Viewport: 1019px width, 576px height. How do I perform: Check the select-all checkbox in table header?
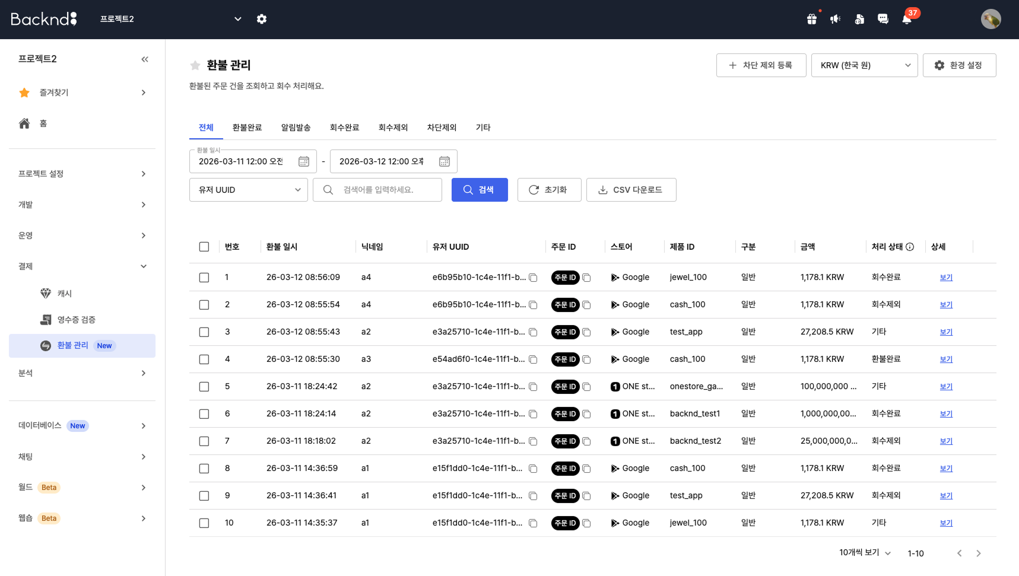[204, 246]
